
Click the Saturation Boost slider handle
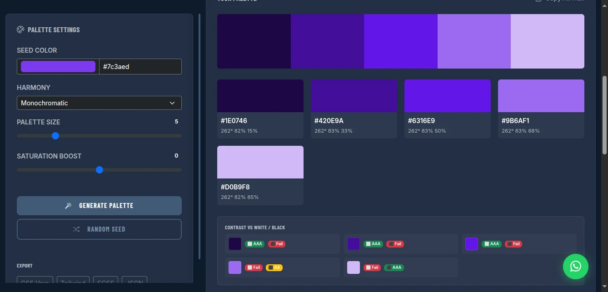click(x=100, y=170)
